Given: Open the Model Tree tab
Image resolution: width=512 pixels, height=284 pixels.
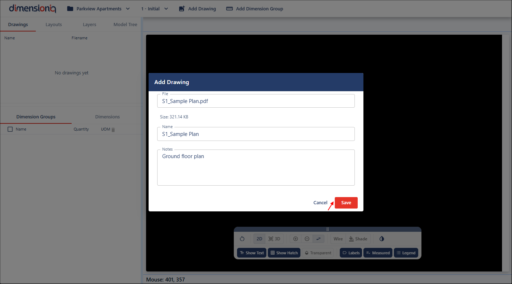Looking at the screenshot, I should click(125, 25).
